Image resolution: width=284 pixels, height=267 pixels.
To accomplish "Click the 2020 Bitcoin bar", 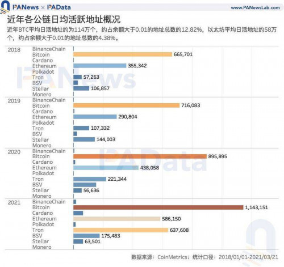I will (140, 156).
